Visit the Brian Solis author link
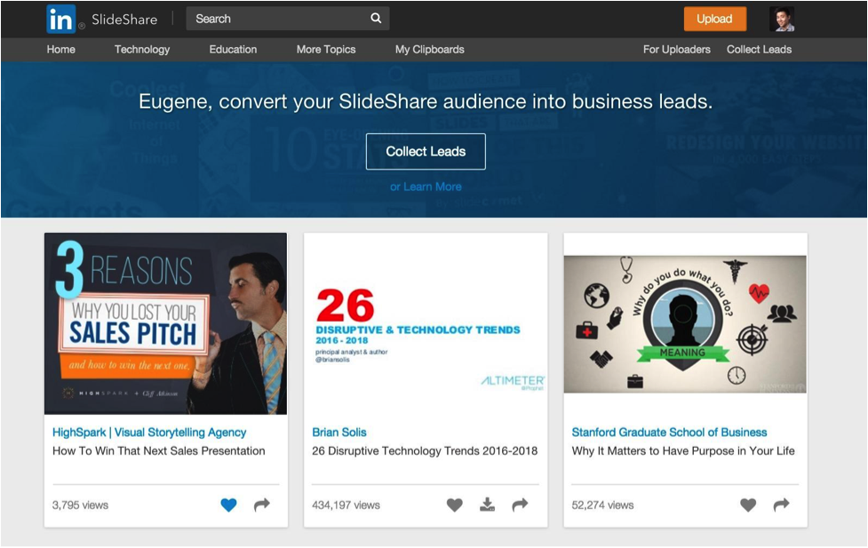 coord(339,433)
